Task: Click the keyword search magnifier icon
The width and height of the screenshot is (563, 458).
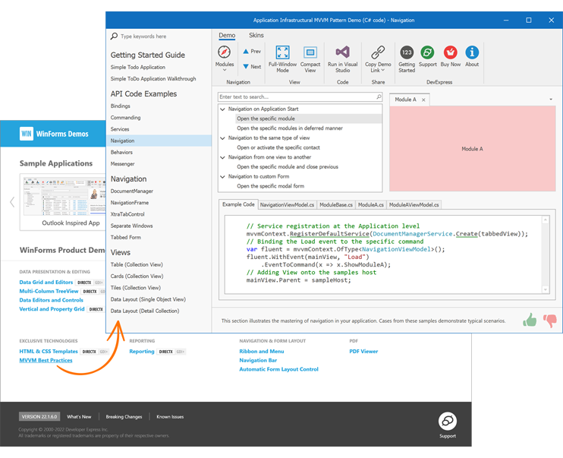Action: point(114,36)
